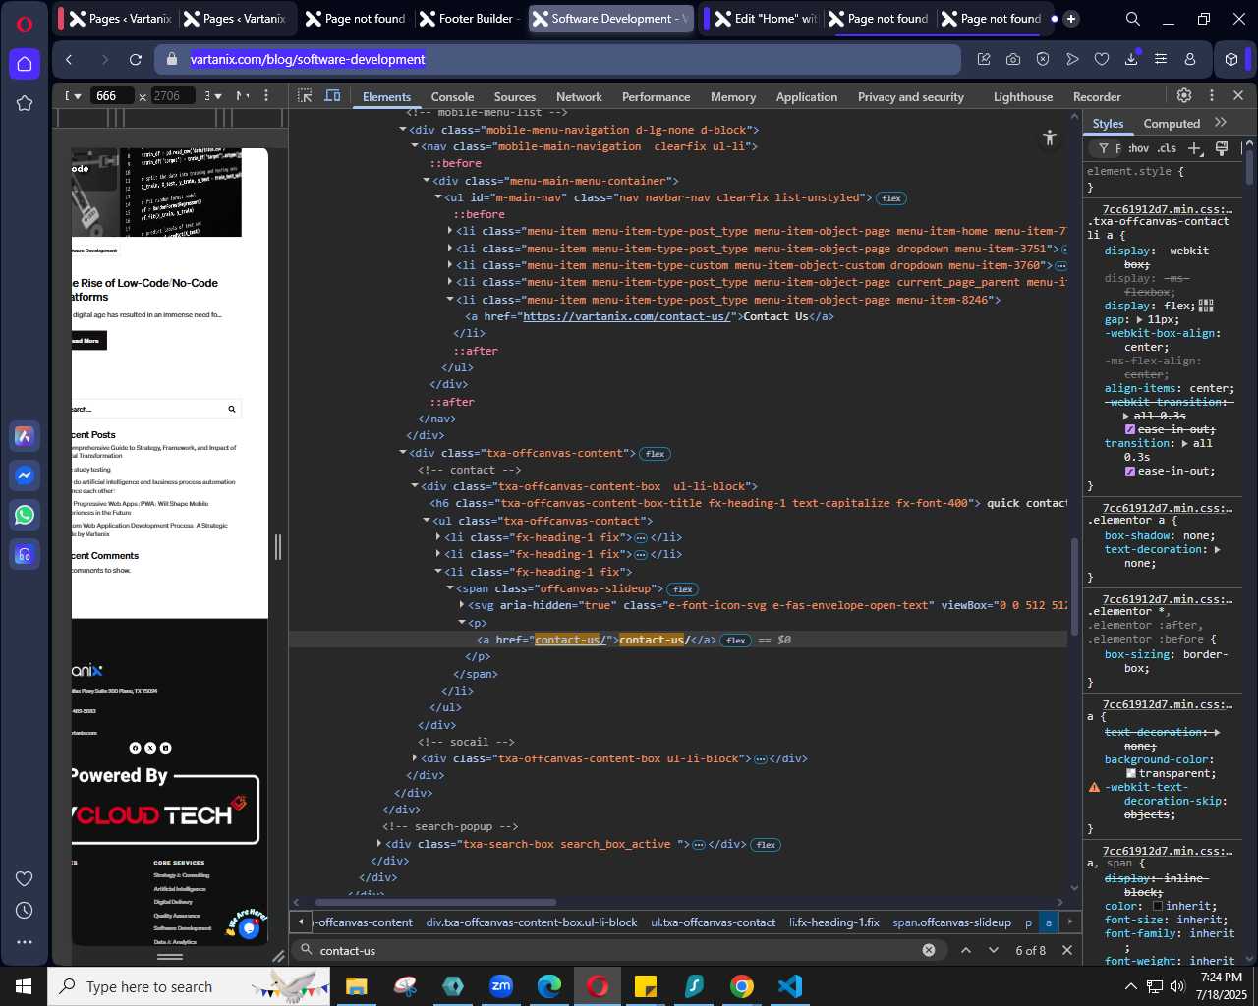
Task: Click the Read More button on webpage
Action: click(86, 341)
